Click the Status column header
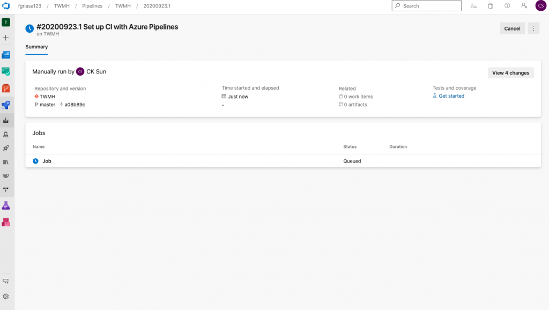This screenshot has height=310, width=549. tap(350, 147)
